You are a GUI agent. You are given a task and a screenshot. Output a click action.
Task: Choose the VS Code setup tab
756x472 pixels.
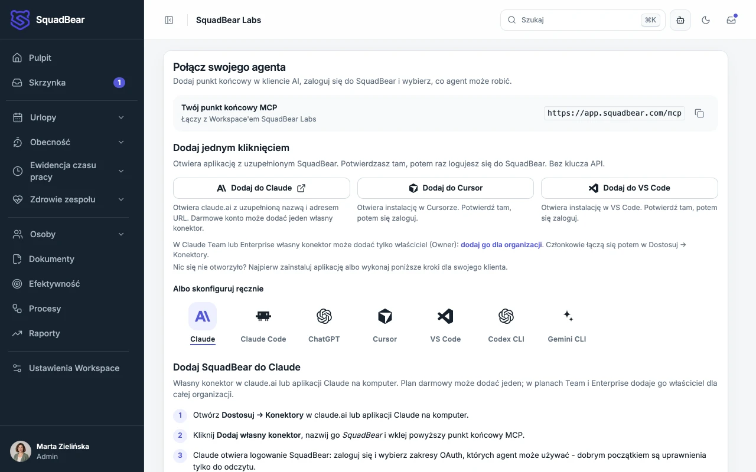[445, 323]
